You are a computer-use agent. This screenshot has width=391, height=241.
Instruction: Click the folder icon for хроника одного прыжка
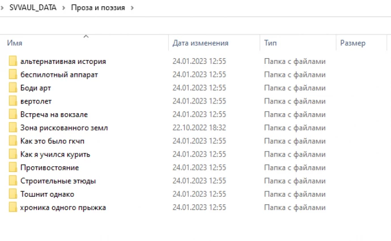[x=13, y=208]
